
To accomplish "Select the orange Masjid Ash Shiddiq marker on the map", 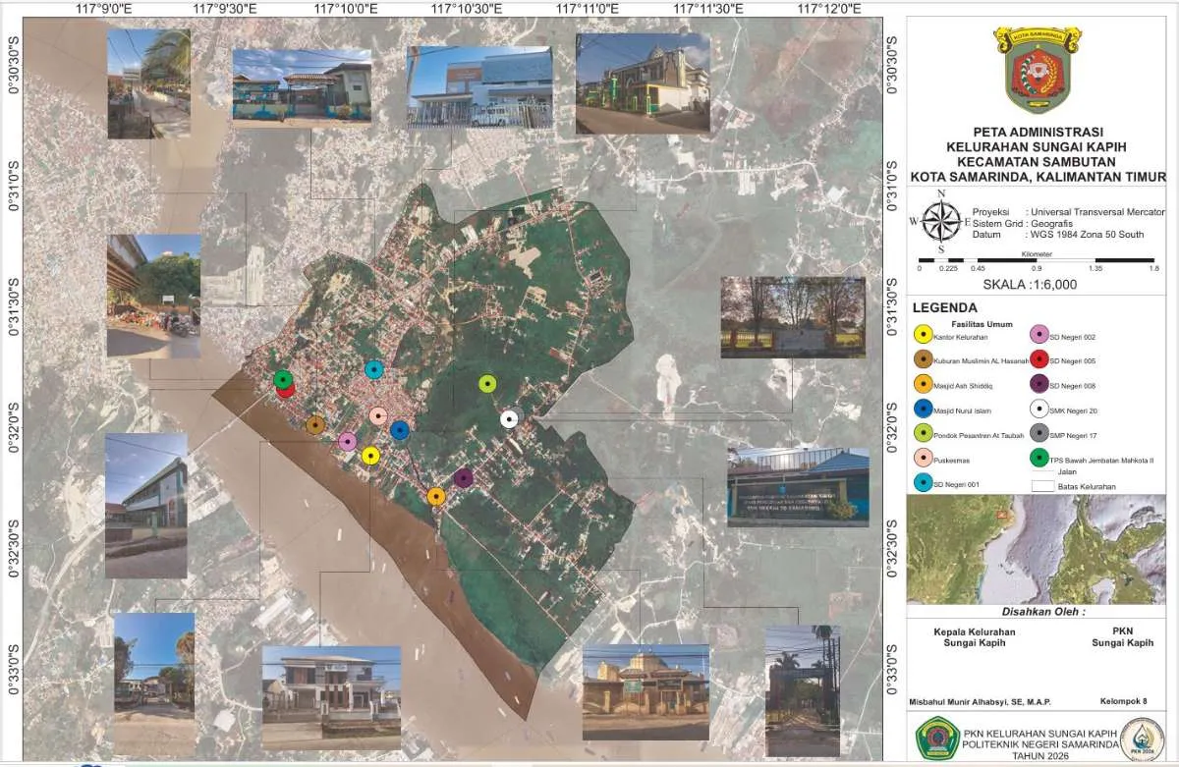I will tap(436, 496).
